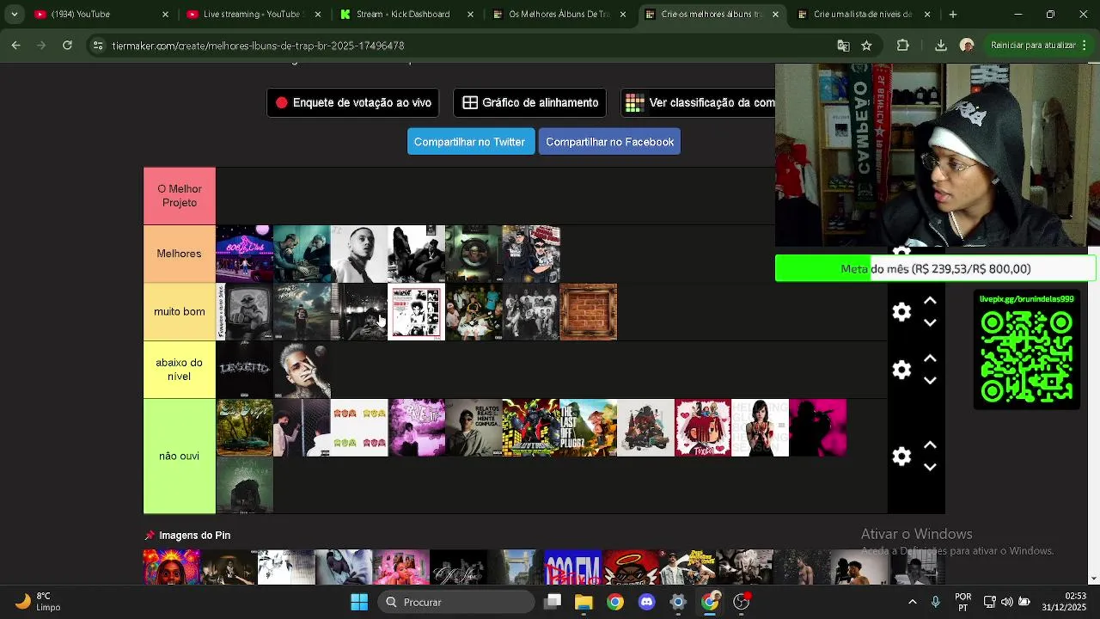Select the não ouvi tier label
The height and width of the screenshot is (619, 1100).
(x=180, y=457)
